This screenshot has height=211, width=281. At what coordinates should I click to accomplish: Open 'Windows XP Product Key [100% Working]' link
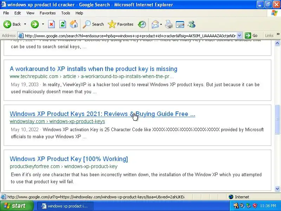tap(69, 159)
